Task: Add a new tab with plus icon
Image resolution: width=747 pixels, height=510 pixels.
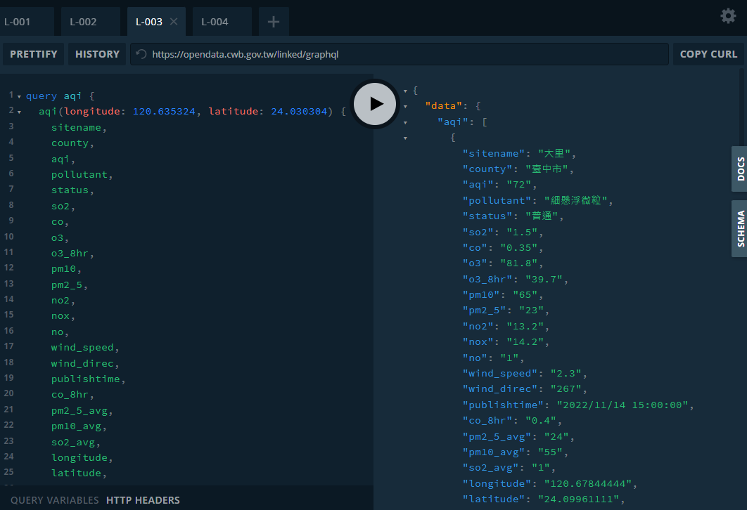Action: tap(274, 22)
